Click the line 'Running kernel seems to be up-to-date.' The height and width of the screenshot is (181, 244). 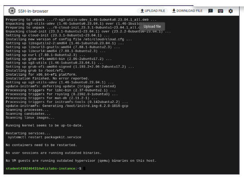coord(44,125)
